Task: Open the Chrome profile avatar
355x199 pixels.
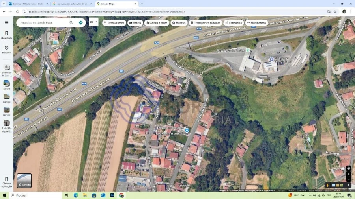Action: click(344, 11)
